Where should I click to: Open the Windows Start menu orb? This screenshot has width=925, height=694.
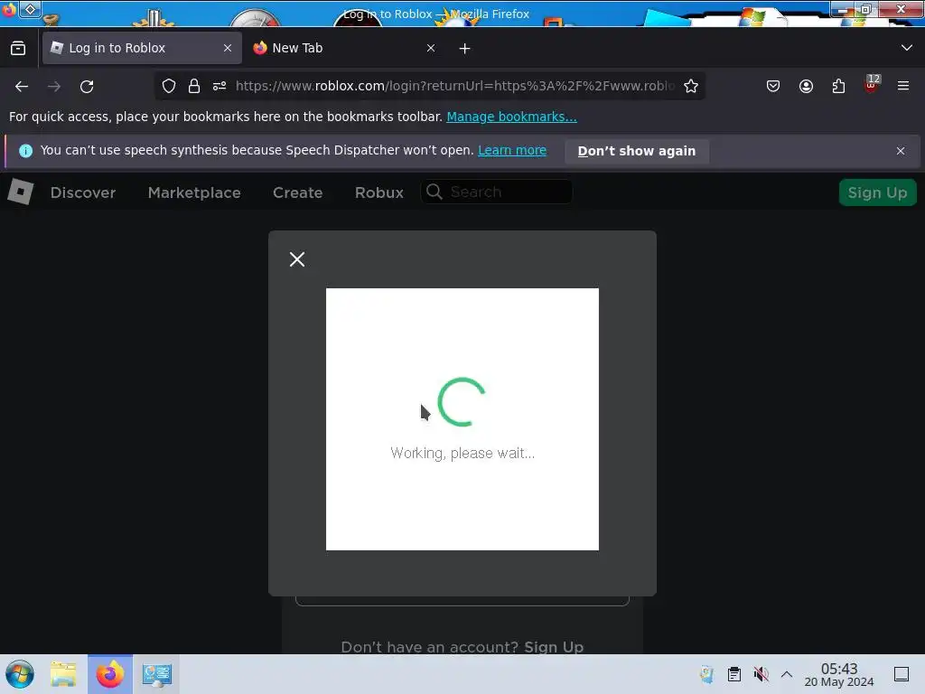click(x=20, y=674)
